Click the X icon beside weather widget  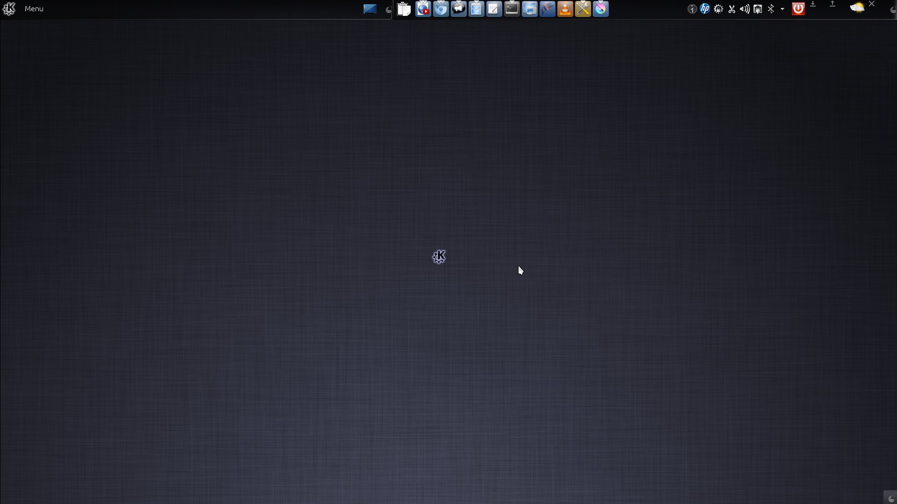click(872, 4)
